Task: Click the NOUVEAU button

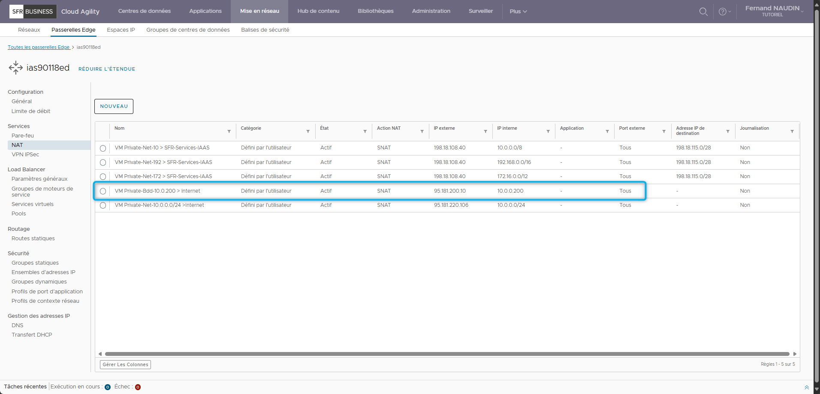Action: pos(113,106)
